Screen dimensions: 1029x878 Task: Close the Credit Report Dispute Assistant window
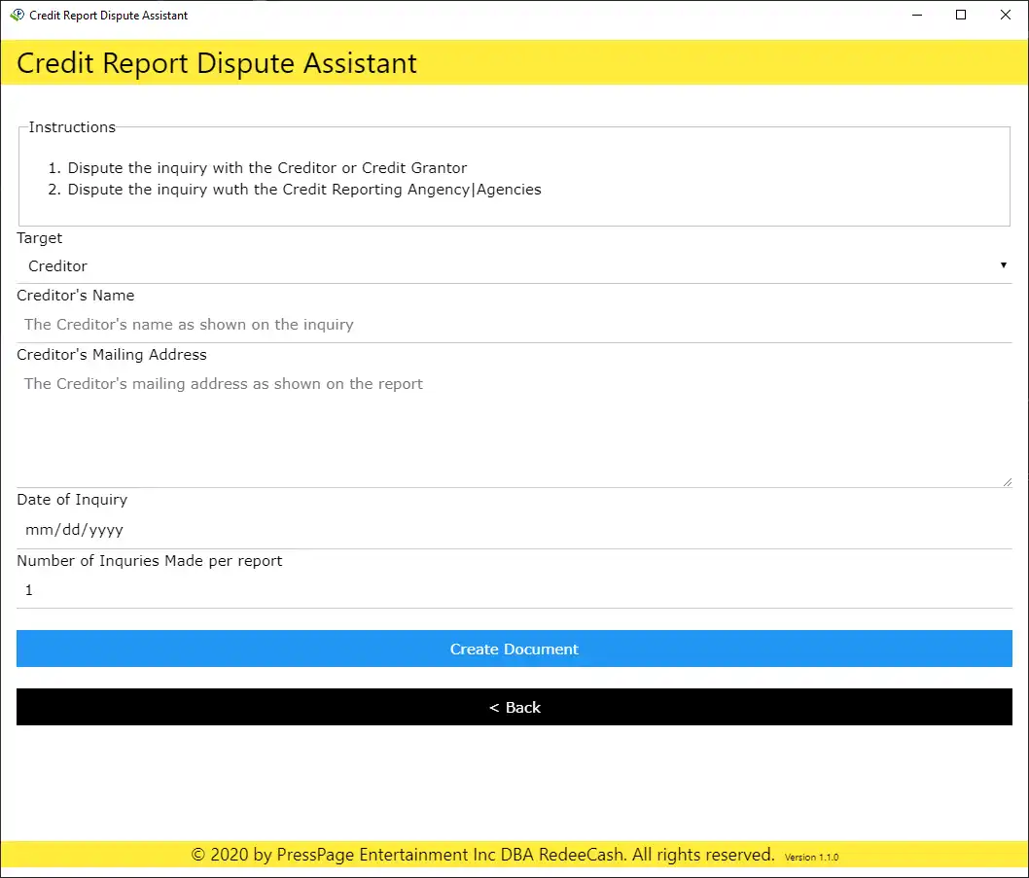coord(1005,15)
